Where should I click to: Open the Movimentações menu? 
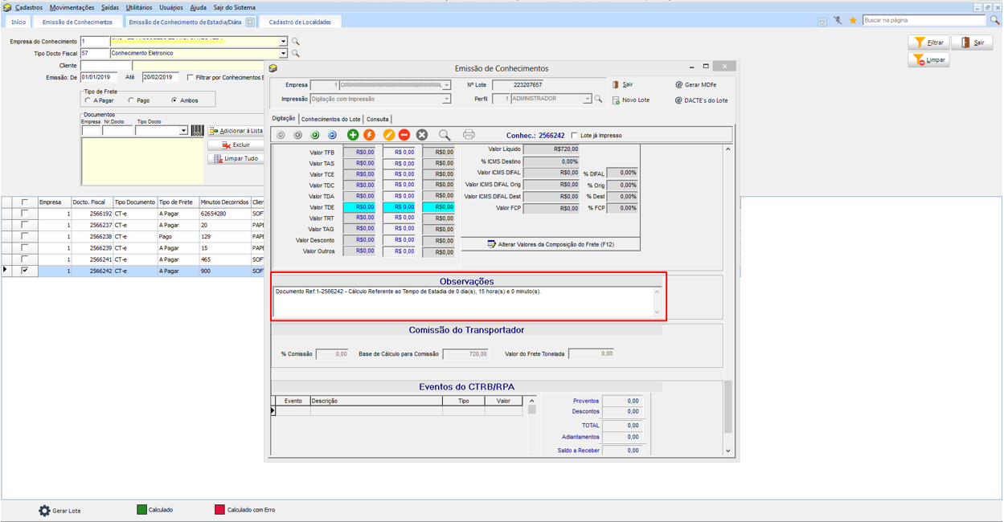(72, 7)
